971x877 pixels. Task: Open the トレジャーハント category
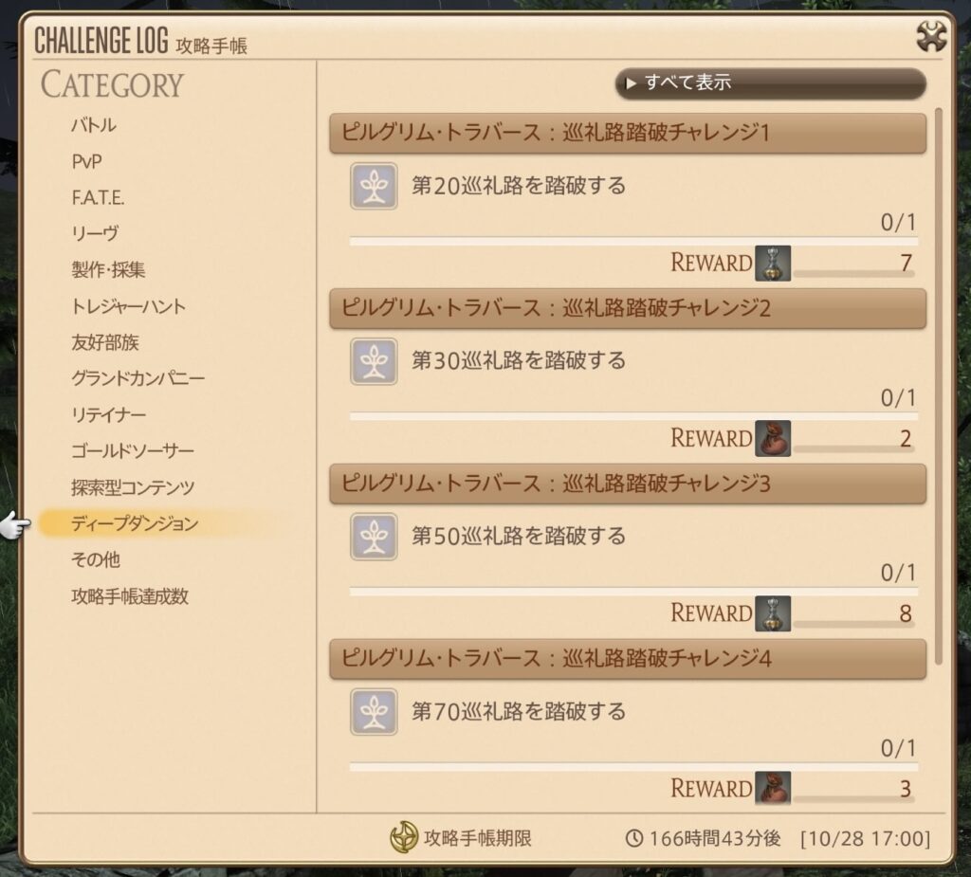coord(128,306)
